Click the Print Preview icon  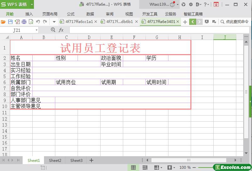[31, 22]
